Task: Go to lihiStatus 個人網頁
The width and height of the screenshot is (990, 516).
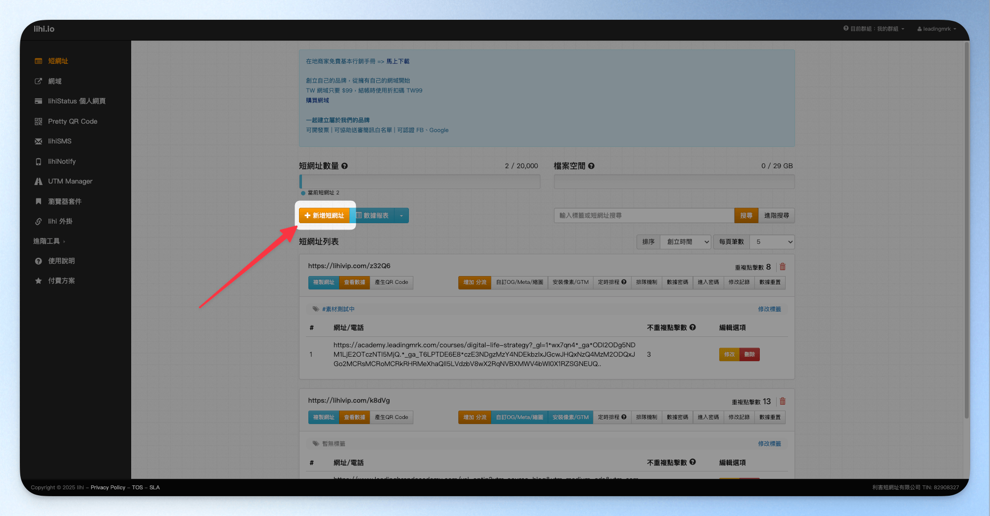Action: (76, 101)
